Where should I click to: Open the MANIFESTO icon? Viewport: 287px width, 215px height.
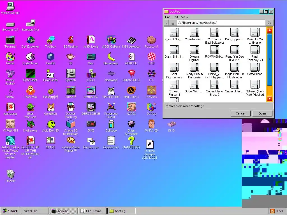coord(131,143)
